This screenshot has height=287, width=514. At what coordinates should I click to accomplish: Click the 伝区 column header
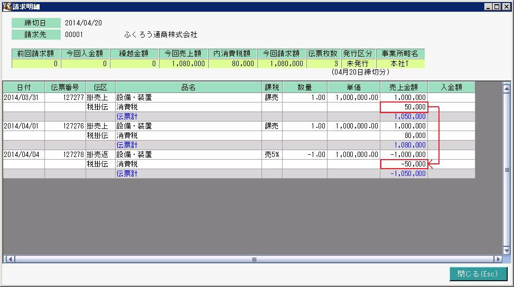click(101, 87)
